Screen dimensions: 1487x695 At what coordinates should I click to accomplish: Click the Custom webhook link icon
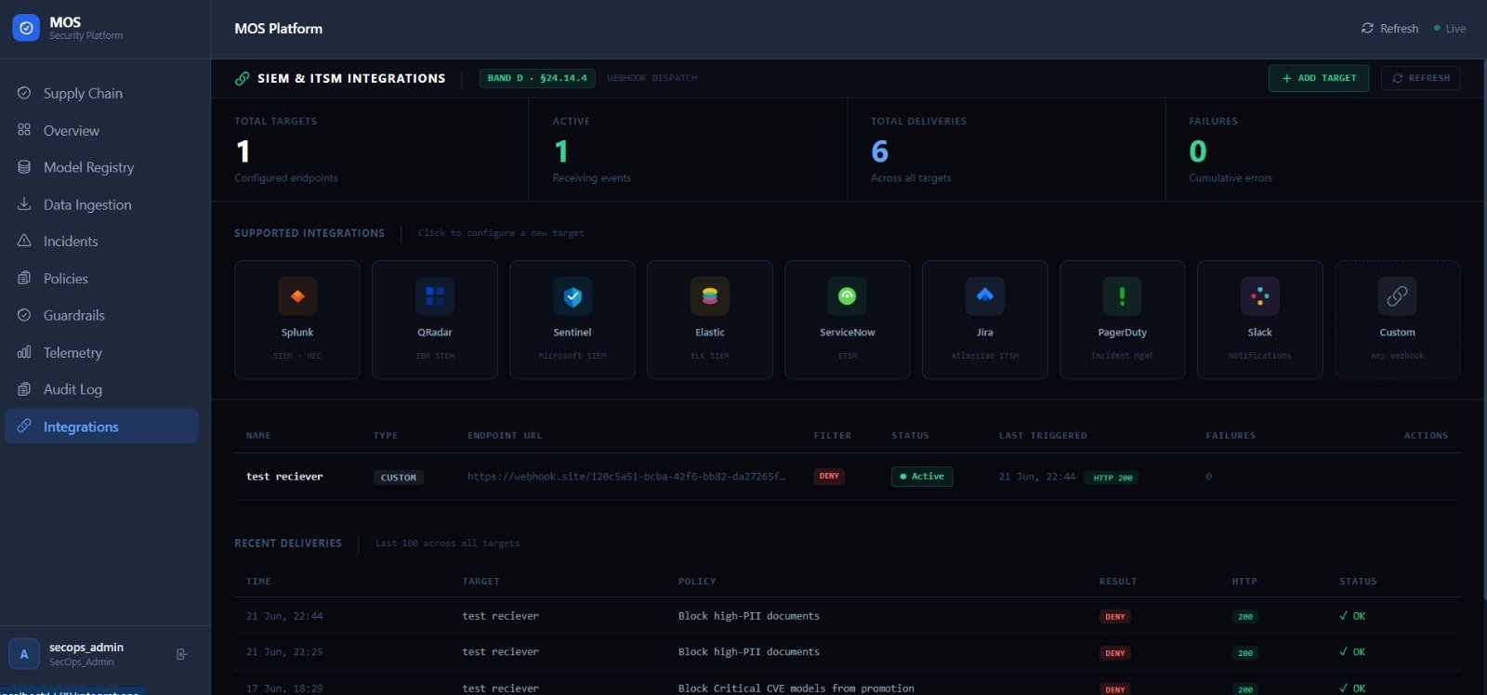coord(1397,296)
